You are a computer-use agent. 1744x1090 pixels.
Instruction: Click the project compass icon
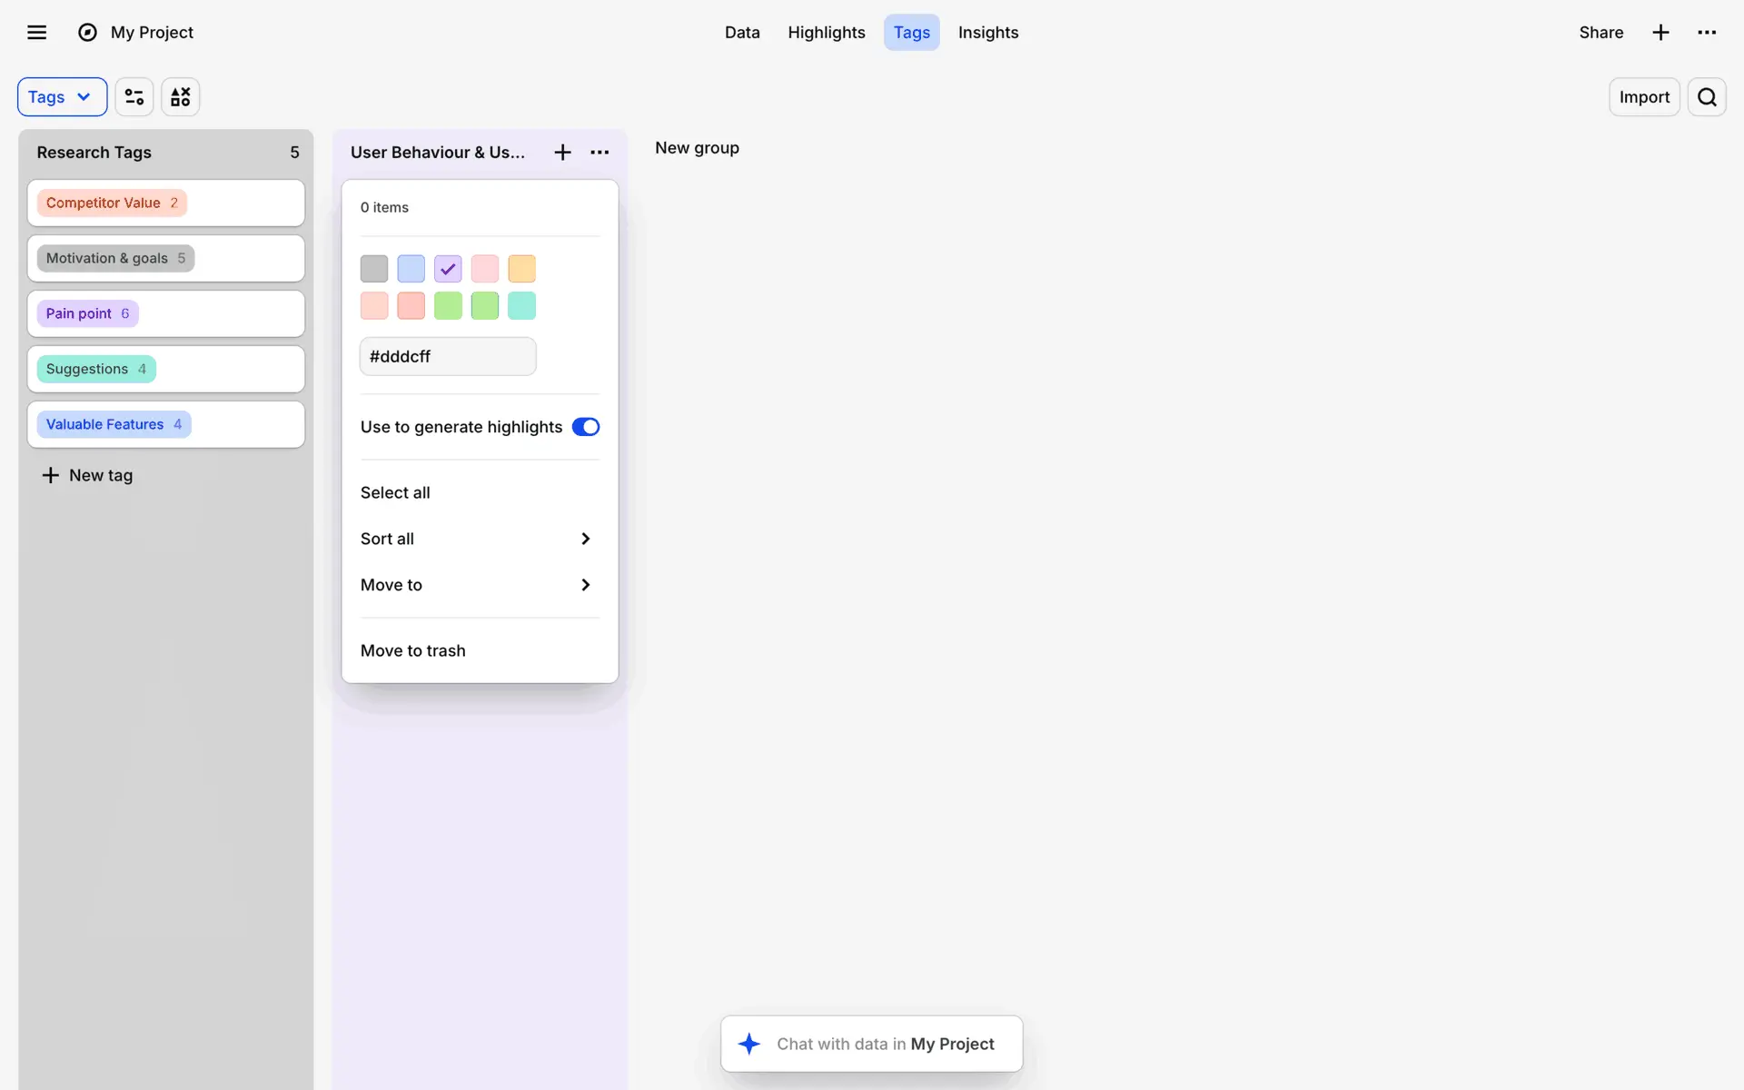pyautogui.click(x=87, y=33)
